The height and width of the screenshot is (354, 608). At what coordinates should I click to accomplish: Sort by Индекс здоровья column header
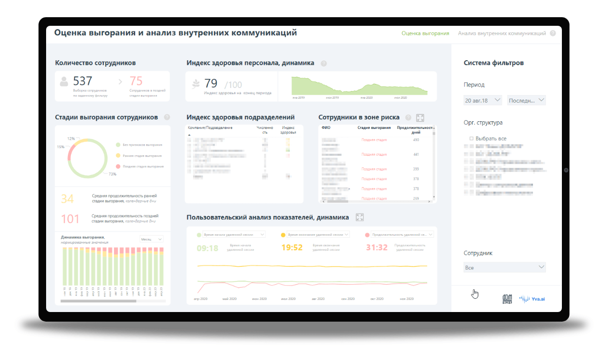click(288, 130)
